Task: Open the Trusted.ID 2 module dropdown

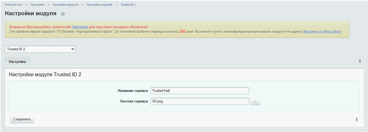Action: [x=40, y=49]
